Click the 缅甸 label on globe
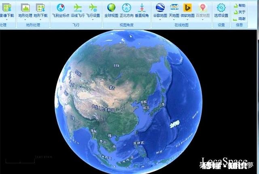The height and width of the screenshot is (174, 259). 94,131
